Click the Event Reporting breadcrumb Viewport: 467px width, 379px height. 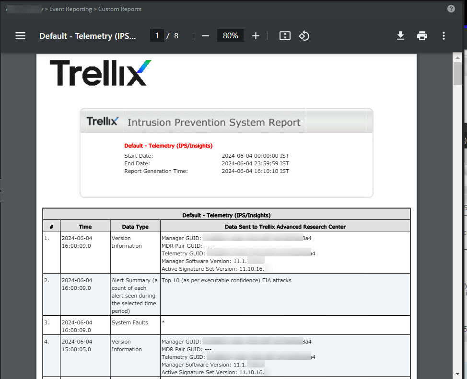70,9
